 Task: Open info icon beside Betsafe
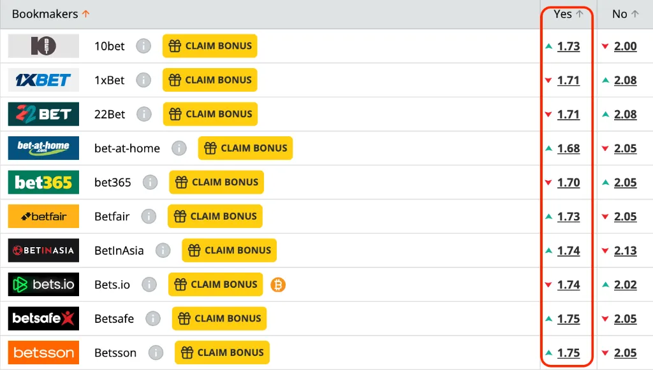pos(152,318)
